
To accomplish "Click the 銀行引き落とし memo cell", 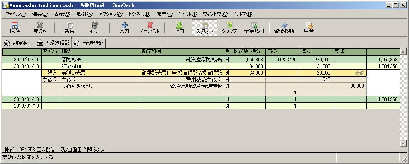I will (x=100, y=86).
